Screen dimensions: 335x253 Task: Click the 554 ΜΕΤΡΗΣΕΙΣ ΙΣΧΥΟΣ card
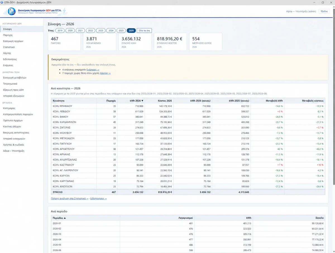[206, 42]
